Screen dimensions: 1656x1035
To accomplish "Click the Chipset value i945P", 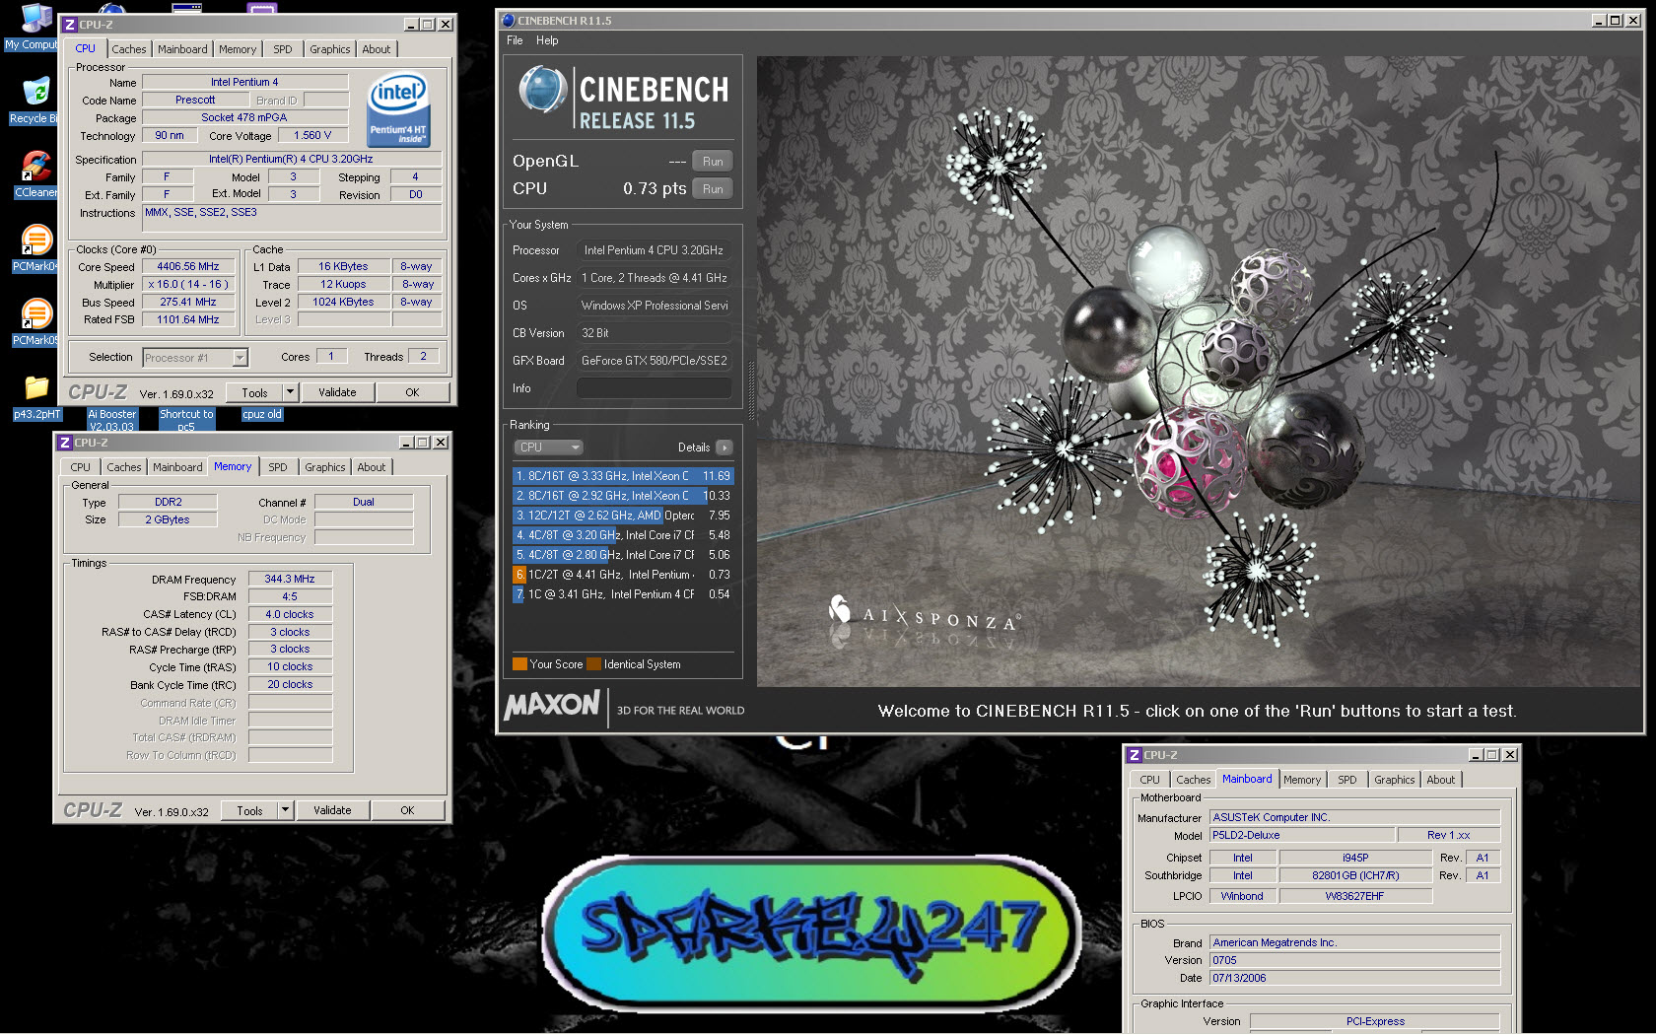I will click(1355, 858).
